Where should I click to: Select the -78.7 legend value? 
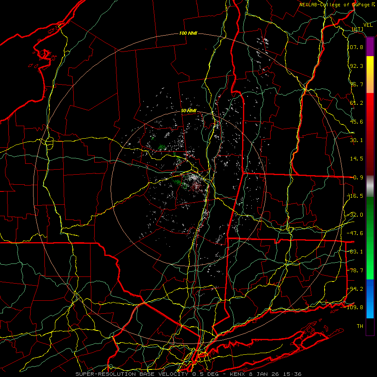355,271
